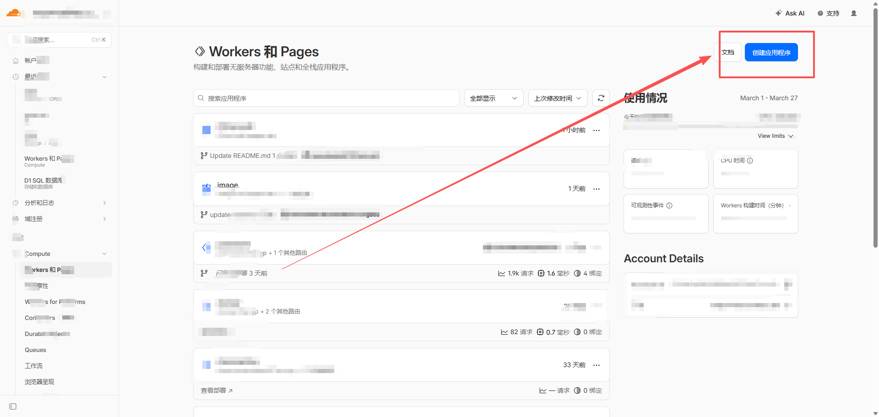This screenshot has height=417, width=879.
Task: Click 创建应用程序 button
Action: point(771,52)
